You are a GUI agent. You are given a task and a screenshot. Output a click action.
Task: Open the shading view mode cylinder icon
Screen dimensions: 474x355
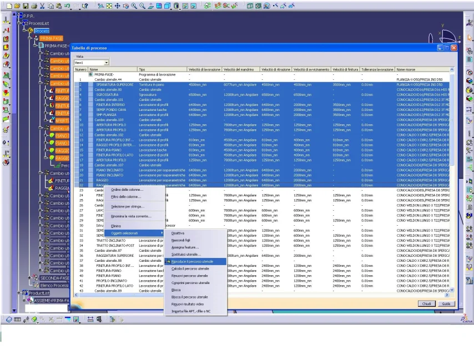click(x=177, y=6)
